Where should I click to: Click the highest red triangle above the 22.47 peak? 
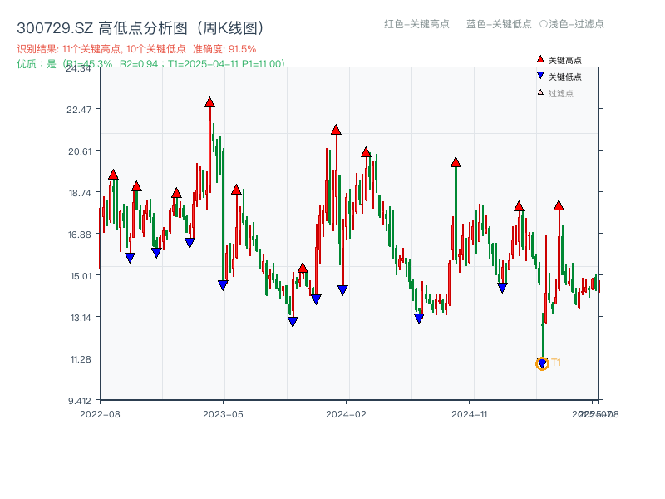[209, 101]
